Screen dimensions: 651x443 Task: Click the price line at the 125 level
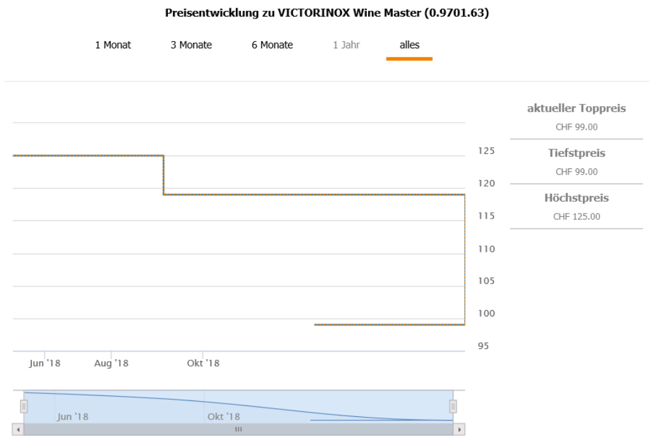click(x=89, y=155)
